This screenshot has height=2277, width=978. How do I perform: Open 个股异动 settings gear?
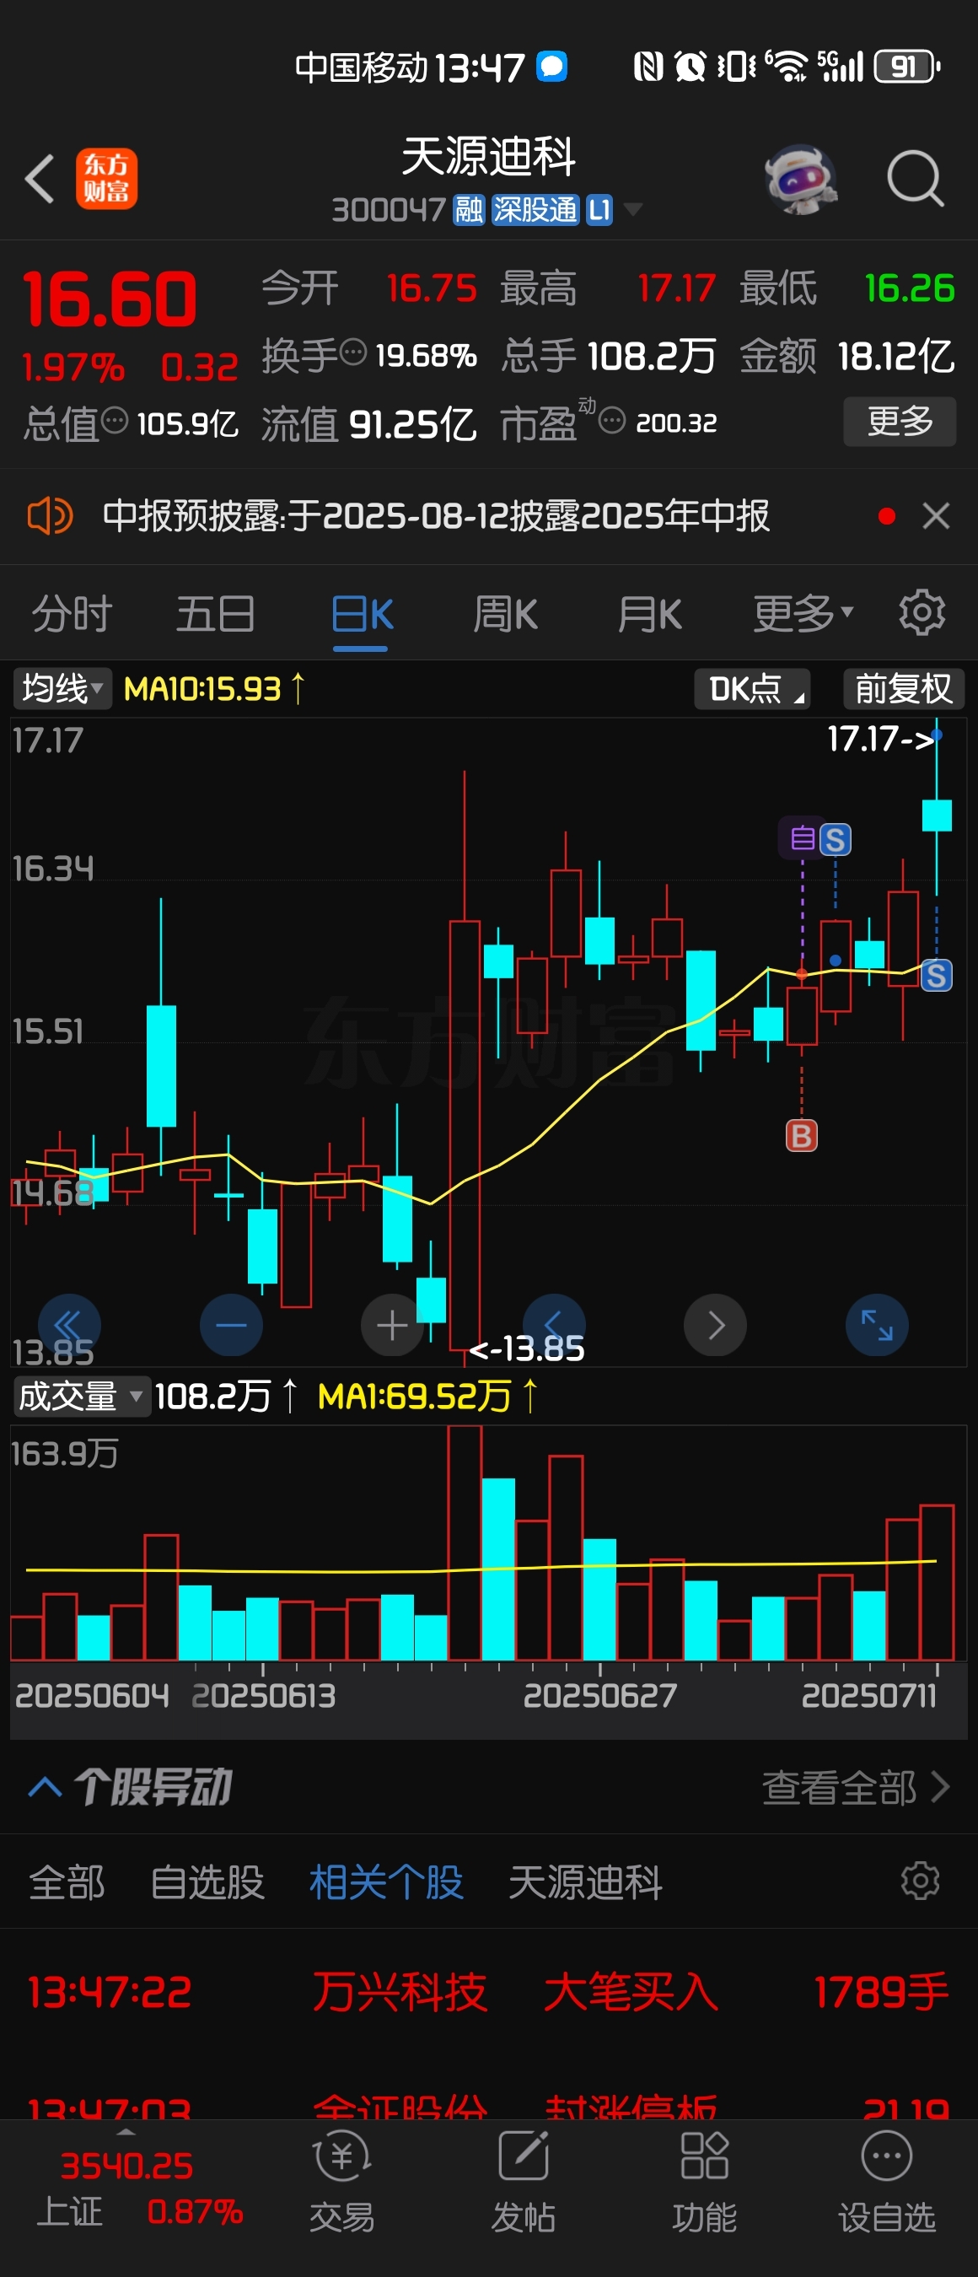[x=921, y=1880]
